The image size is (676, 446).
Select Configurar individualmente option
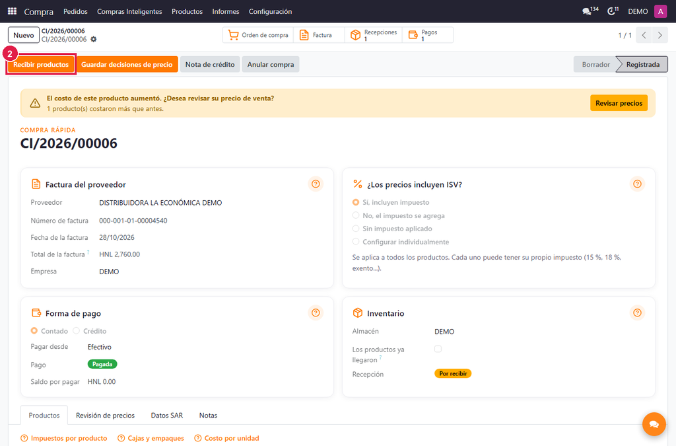(x=356, y=242)
